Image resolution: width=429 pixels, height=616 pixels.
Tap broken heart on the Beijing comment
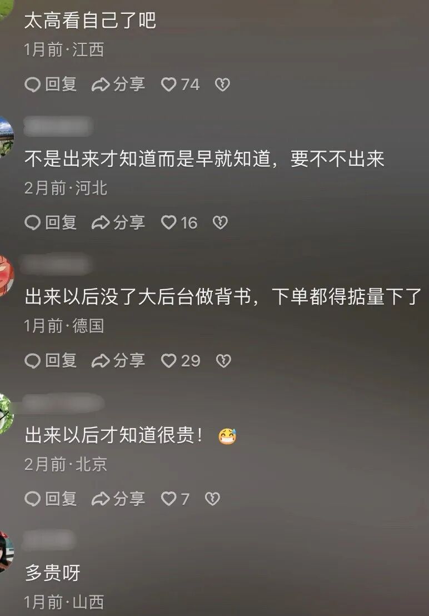tap(212, 499)
